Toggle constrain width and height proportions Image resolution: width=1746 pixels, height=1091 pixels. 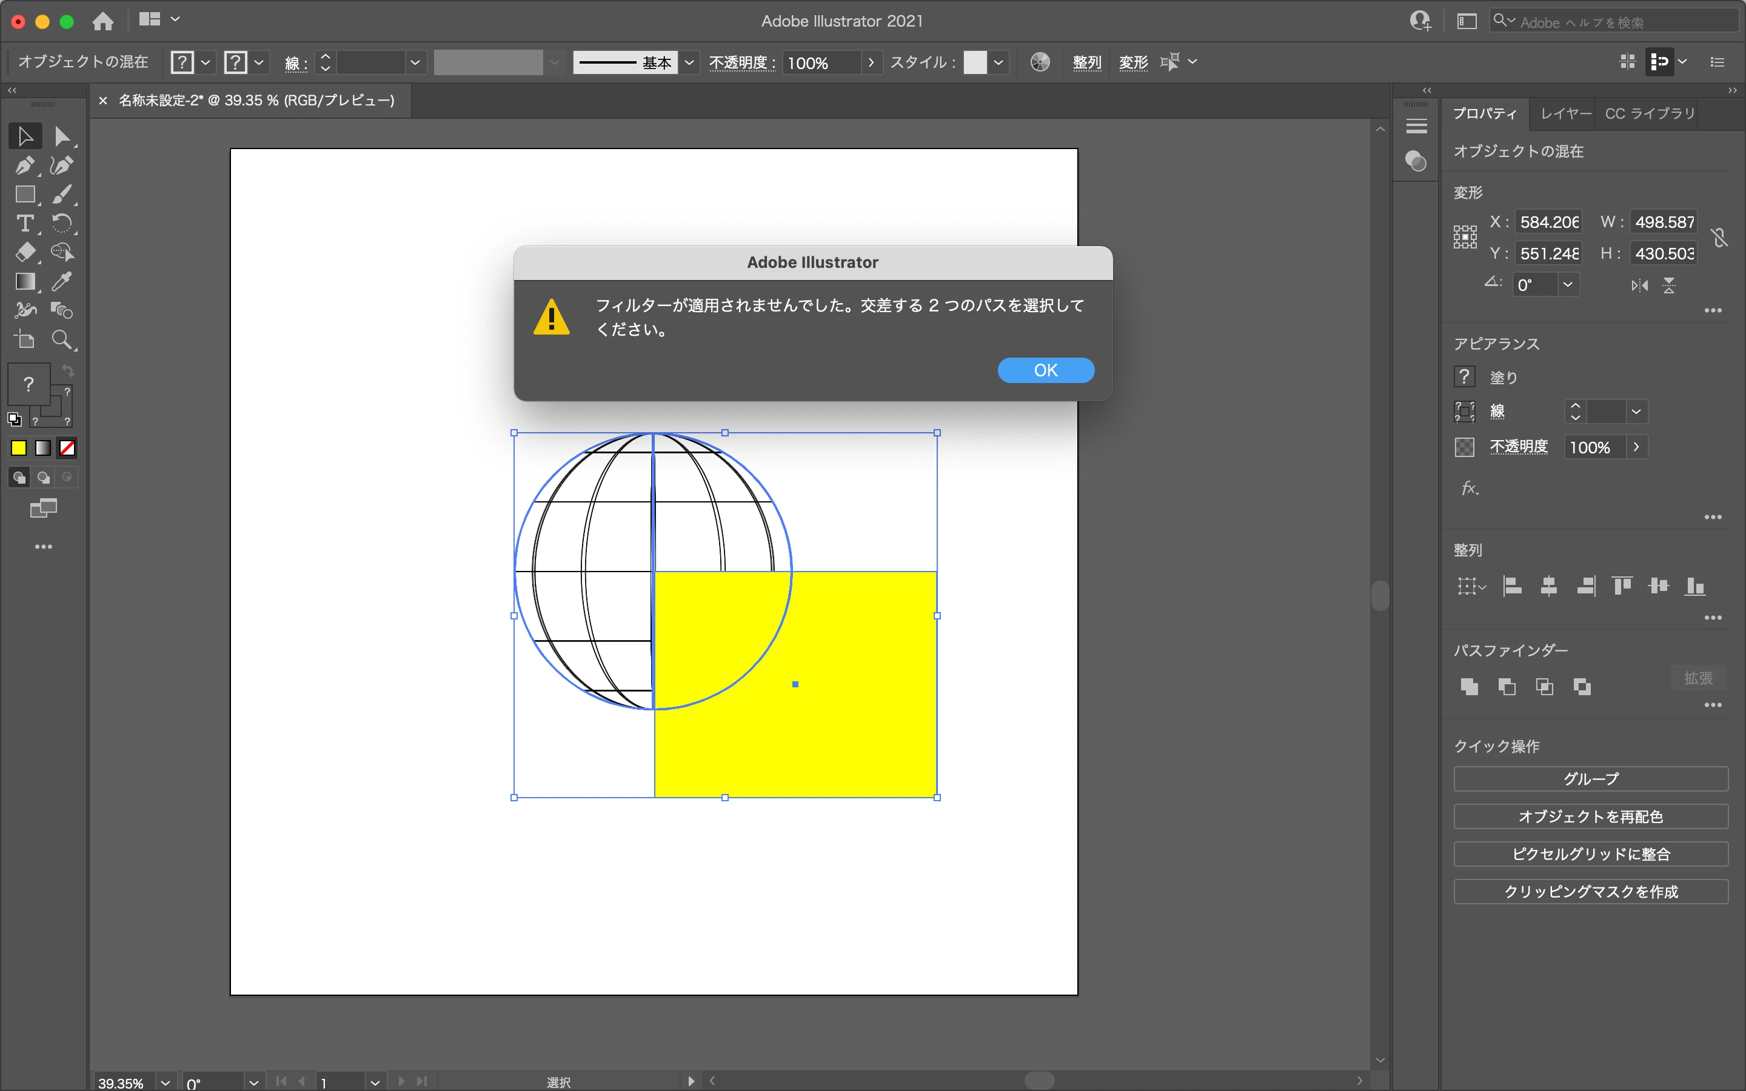coord(1719,238)
